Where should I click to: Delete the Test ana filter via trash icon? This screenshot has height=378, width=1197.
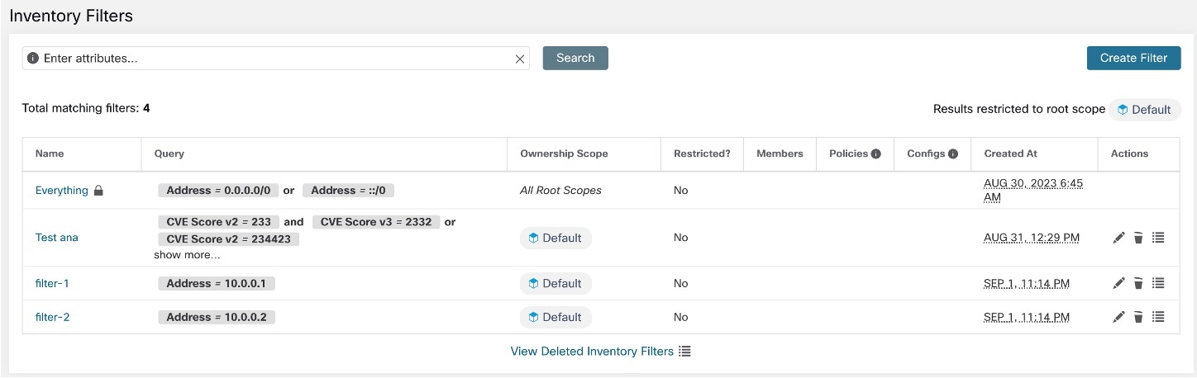(1138, 238)
